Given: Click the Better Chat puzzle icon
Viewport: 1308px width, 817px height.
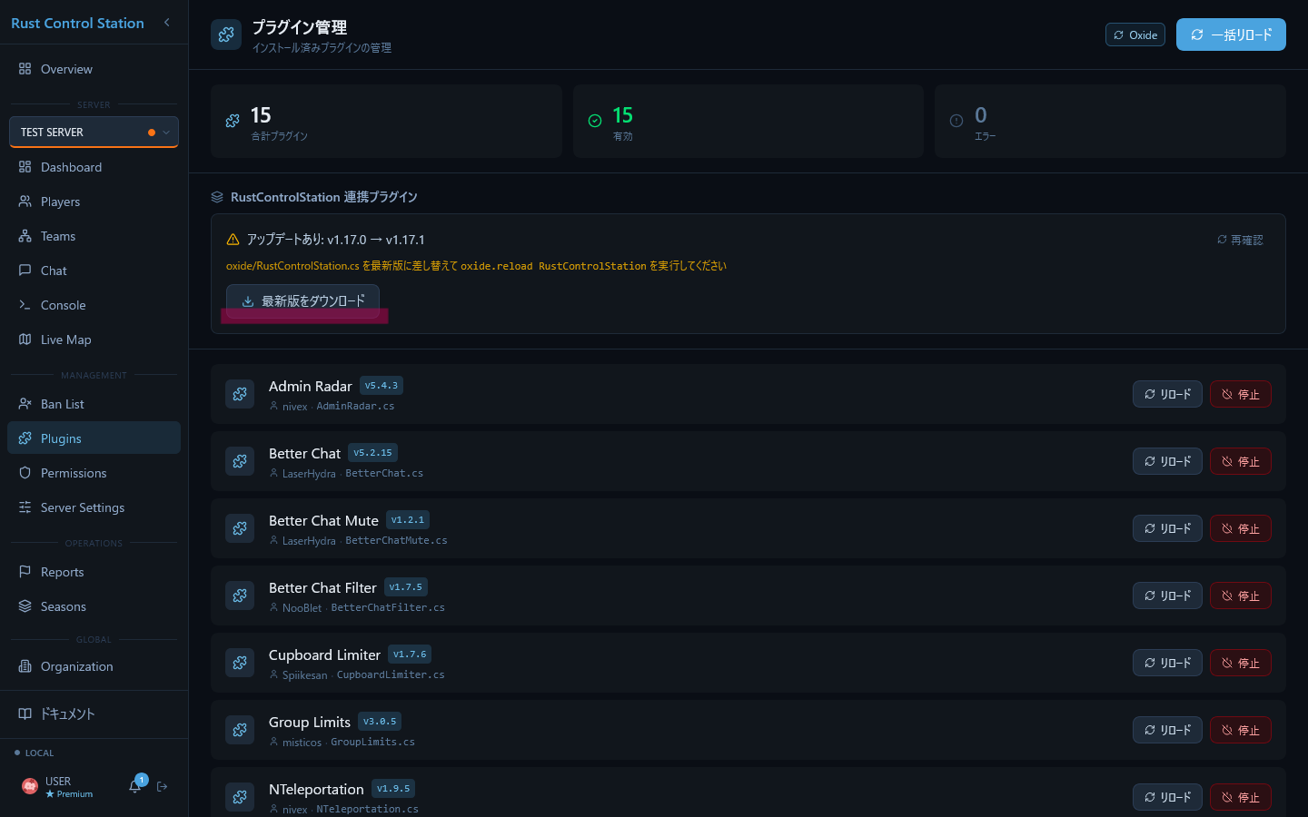Looking at the screenshot, I should click(x=240, y=461).
